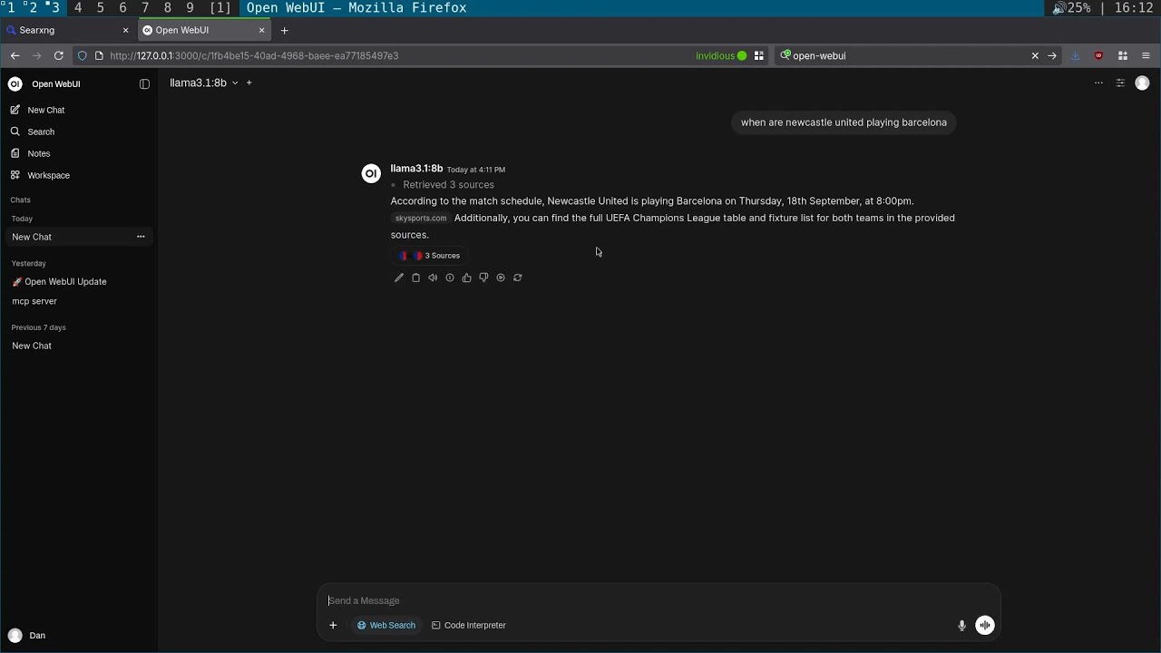Start voice dictation with microphone icon
The height and width of the screenshot is (653, 1161).
(961, 625)
